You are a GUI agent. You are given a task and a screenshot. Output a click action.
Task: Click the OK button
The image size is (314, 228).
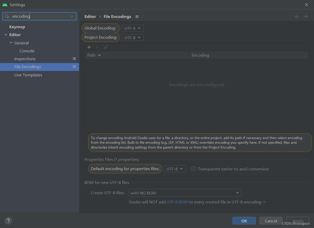[244, 221]
